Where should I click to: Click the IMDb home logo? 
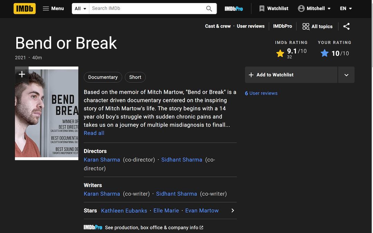click(x=25, y=9)
